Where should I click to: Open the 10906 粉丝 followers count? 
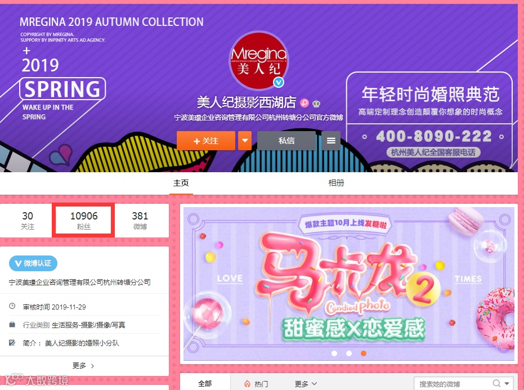pyautogui.click(x=83, y=221)
